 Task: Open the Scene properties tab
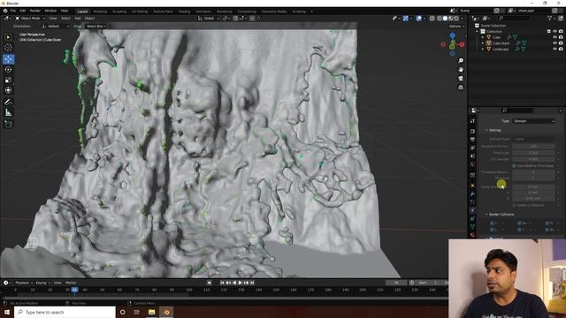[472, 156]
